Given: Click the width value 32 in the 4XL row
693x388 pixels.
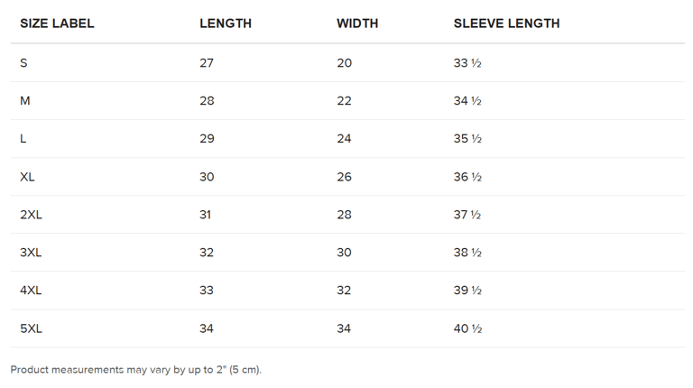Looking at the screenshot, I should [344, 291].
